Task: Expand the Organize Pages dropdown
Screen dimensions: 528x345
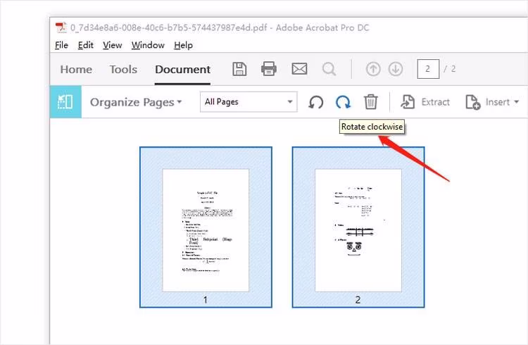Action: (136, 102)
